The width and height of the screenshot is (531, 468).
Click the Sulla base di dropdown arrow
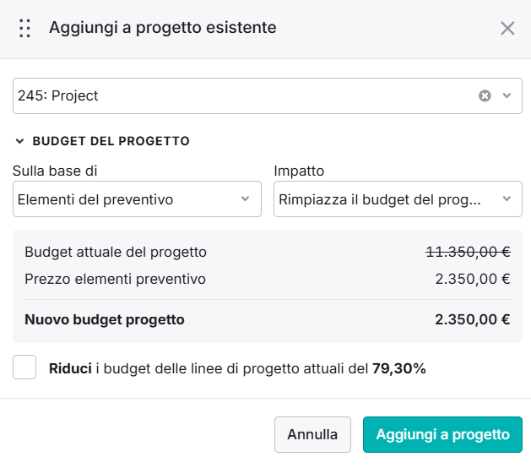245,199
